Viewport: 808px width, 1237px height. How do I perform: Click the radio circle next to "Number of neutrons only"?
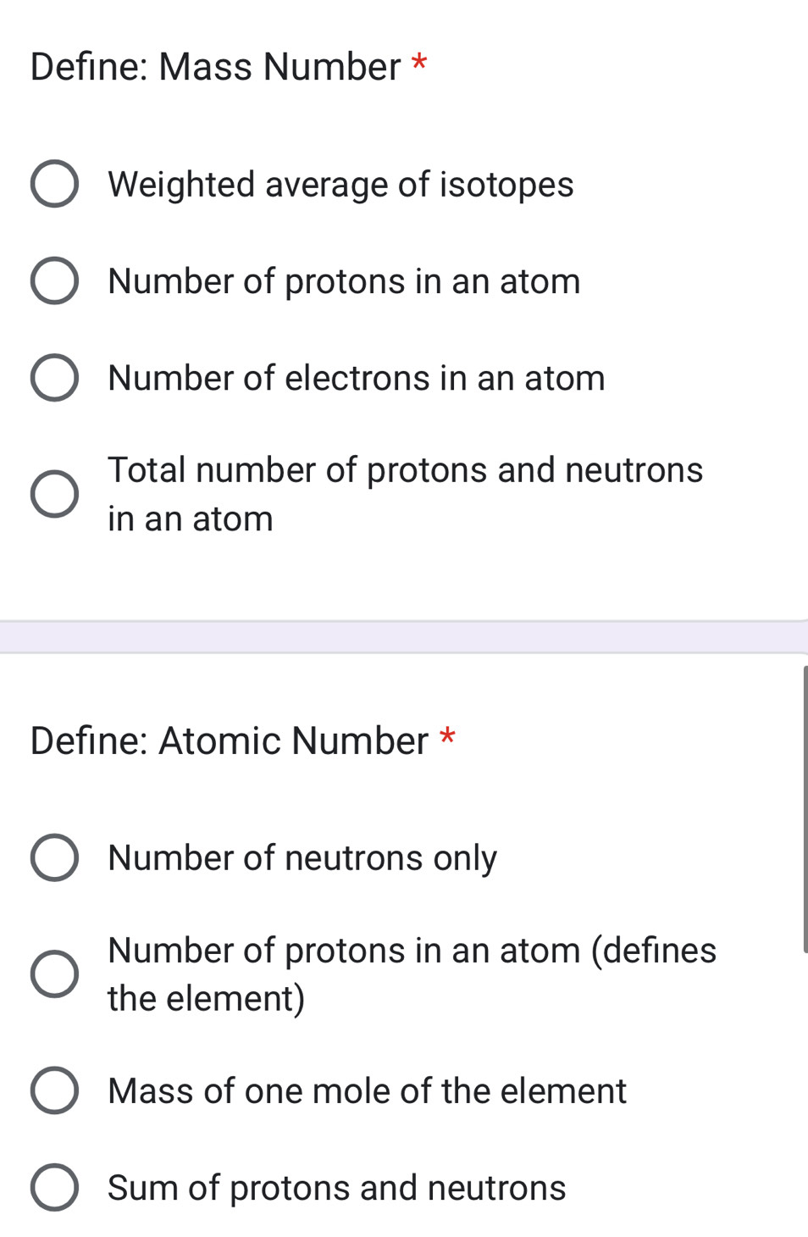[x=56, y=857]
